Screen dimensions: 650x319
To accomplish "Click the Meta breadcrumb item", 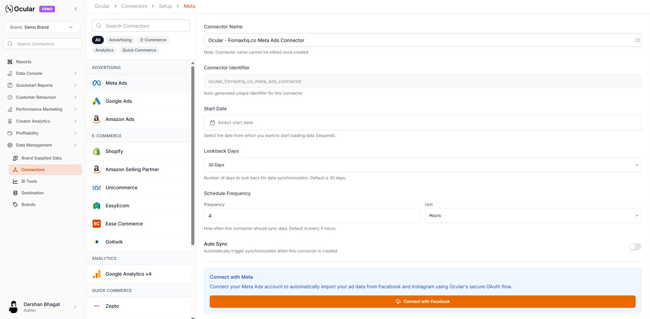I will [x=189, y=6].
